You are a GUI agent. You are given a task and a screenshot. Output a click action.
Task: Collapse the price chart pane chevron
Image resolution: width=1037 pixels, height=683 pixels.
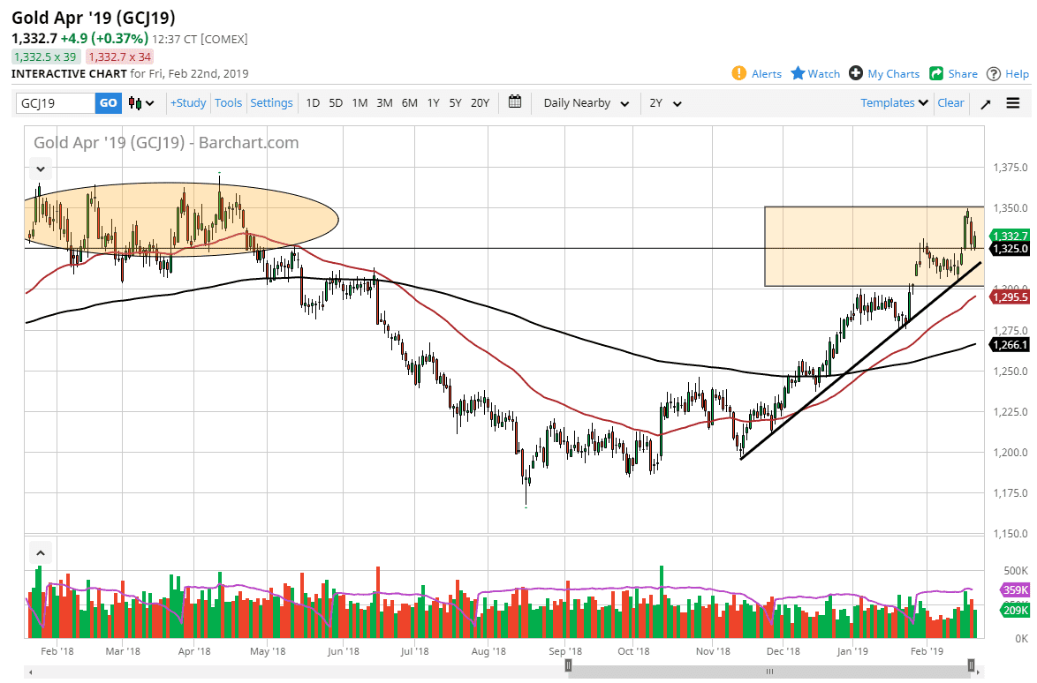[41, 169]
